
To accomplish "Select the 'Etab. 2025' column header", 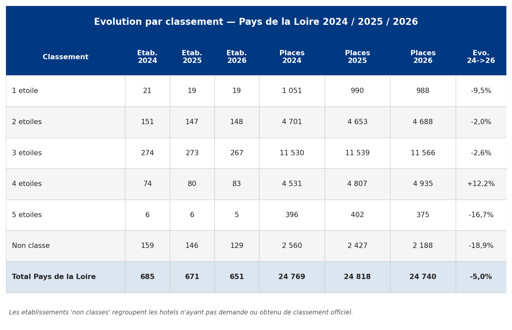I will pyautogui.click(x=192, y=57).
